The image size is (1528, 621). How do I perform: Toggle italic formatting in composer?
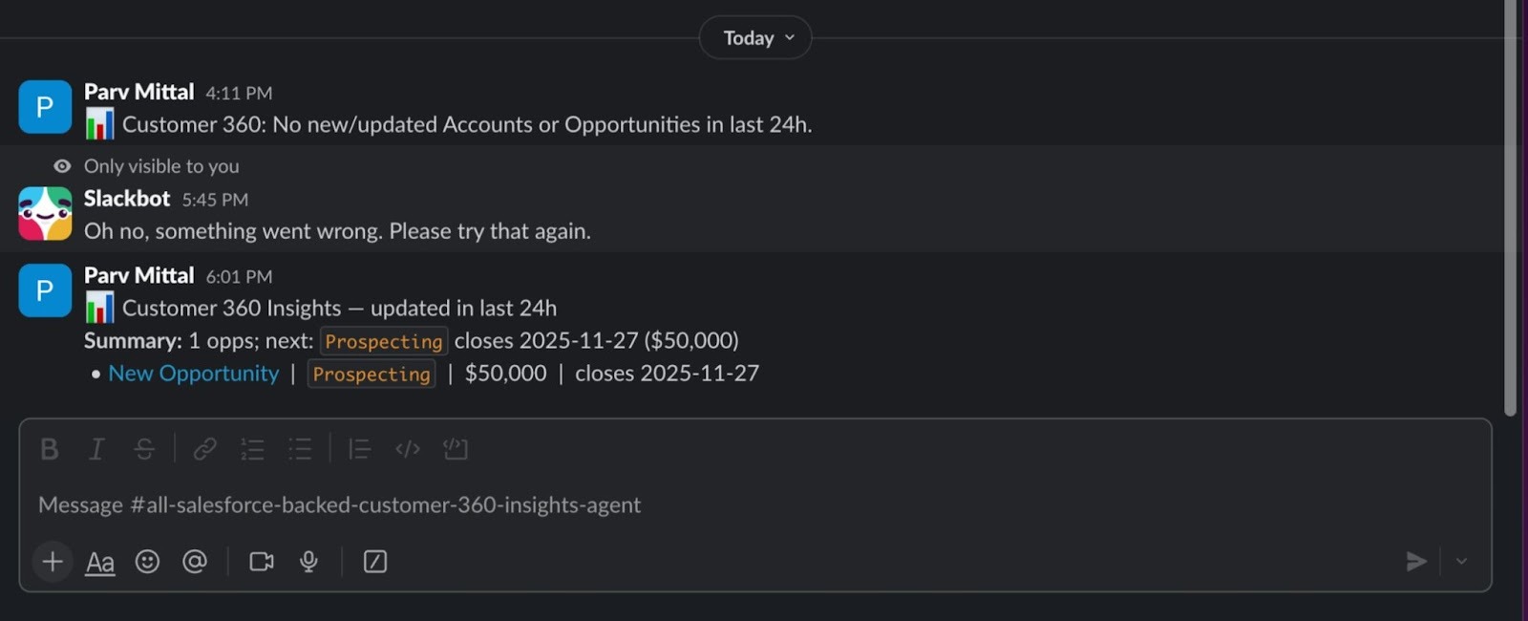coord(96,449)
